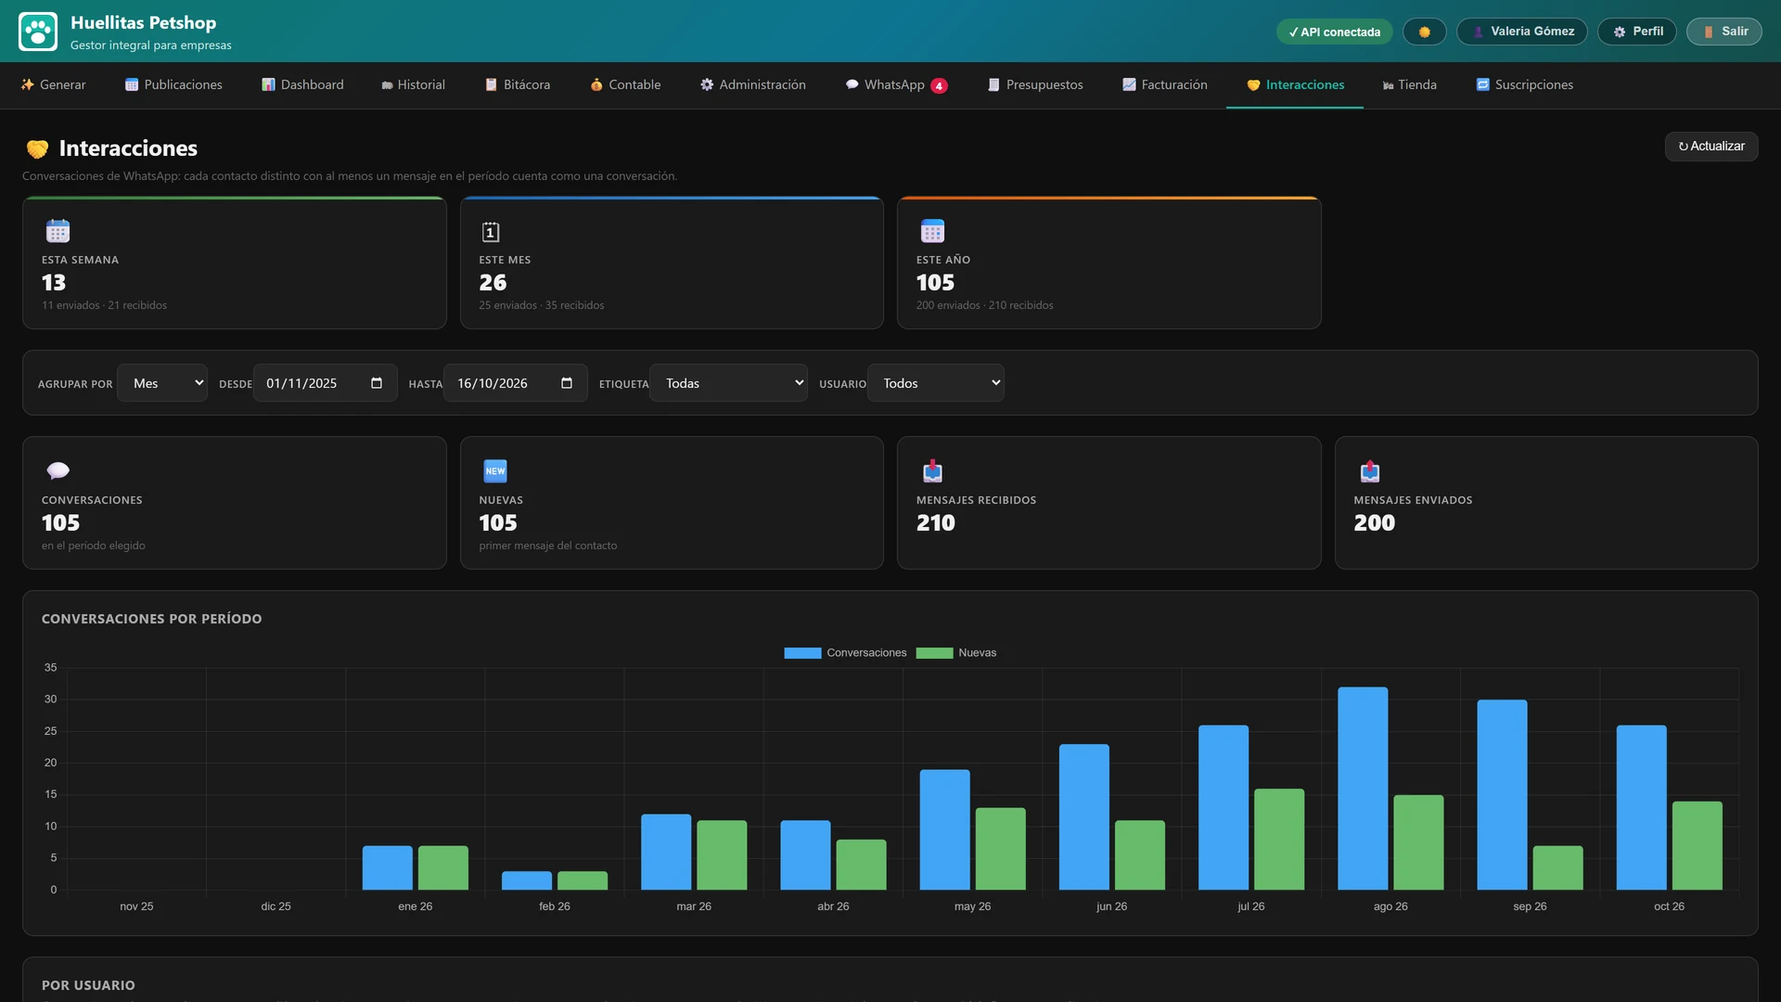Toggle the Conversaciones blue legend swatch

pyautogui.click(x=802, y=653)
